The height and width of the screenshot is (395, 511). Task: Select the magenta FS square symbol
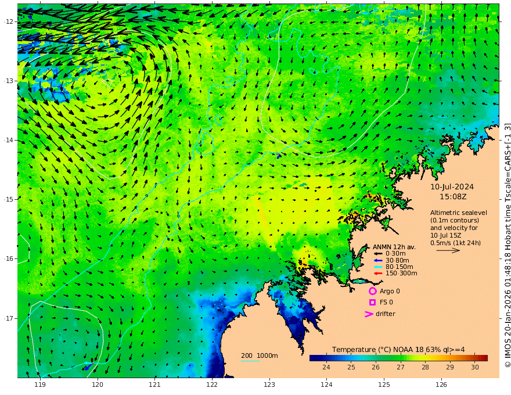click(372, 303)
